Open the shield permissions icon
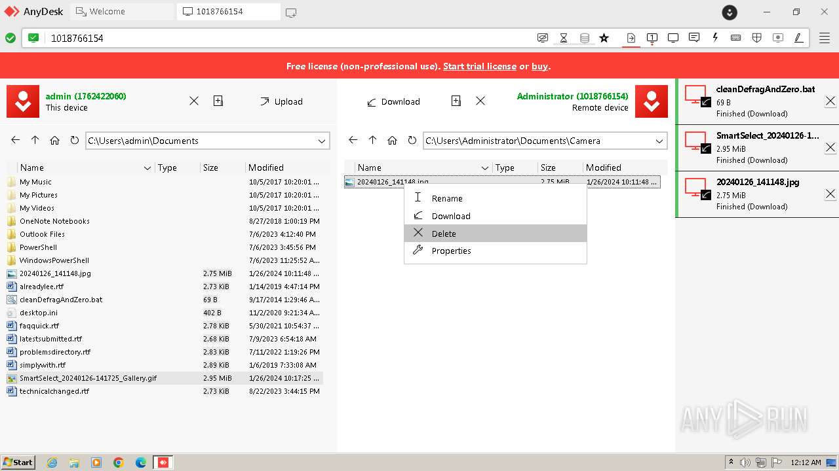This screenshot has width=839, height=471. tap(757, 38)
